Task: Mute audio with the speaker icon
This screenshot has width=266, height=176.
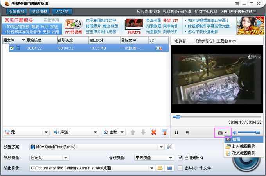Action: click(x=235, y=133)
